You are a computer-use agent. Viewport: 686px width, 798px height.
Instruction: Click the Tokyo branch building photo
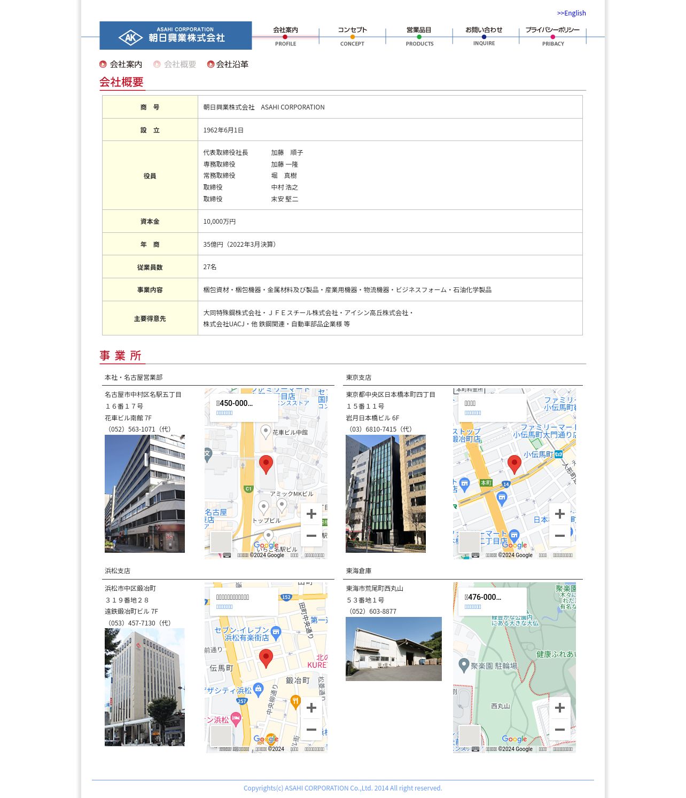coord(386,494)
